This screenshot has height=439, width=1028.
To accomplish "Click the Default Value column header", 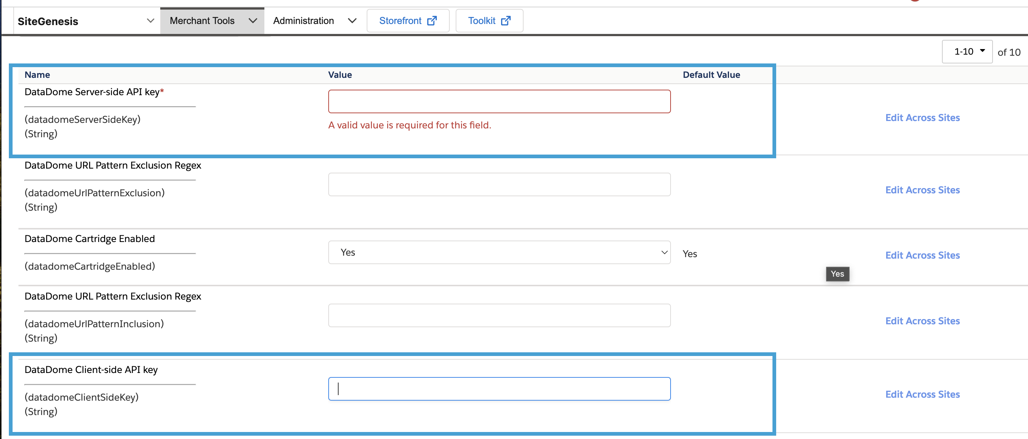I will pos(711,75).
